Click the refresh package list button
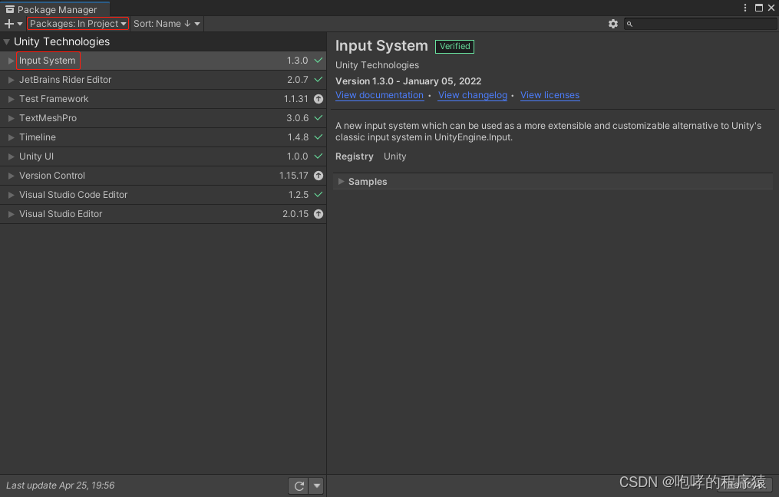The image size is (779, 497). point(299,485)
